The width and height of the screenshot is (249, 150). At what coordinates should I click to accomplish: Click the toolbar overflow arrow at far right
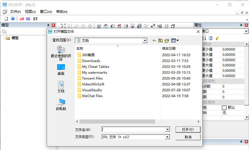coord(247,20)
